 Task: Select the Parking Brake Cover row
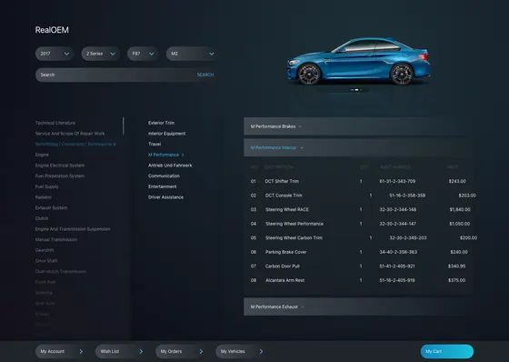(x=358, y=252)
